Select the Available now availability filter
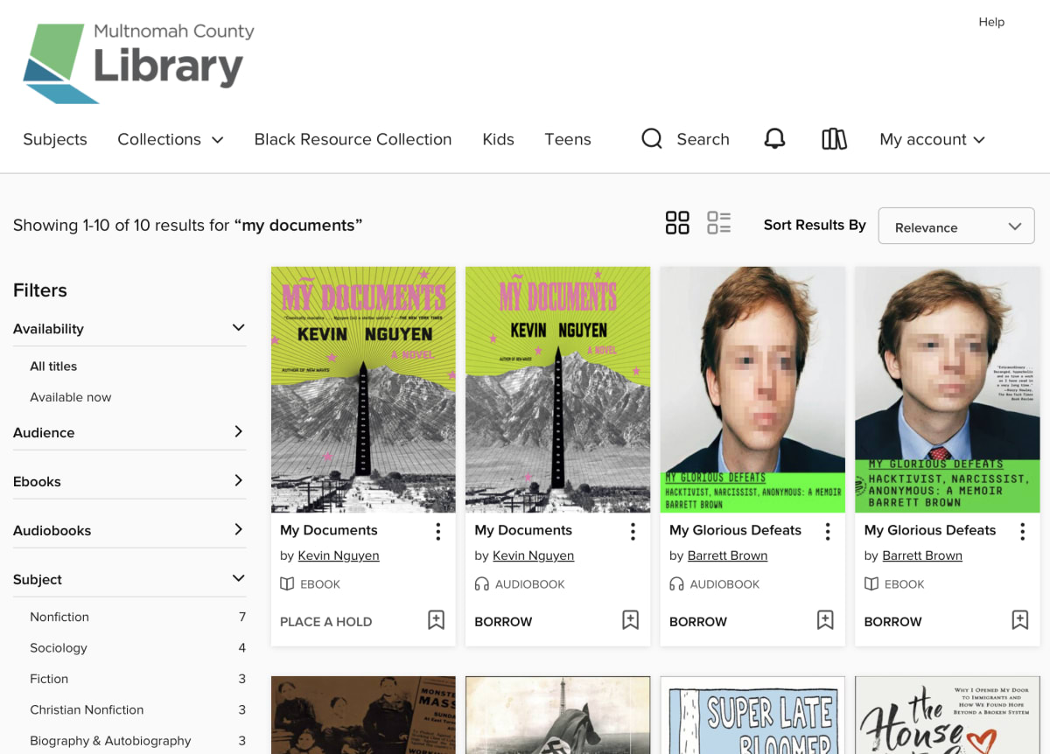Screen dimensions: 1050x754 [71, 397]
